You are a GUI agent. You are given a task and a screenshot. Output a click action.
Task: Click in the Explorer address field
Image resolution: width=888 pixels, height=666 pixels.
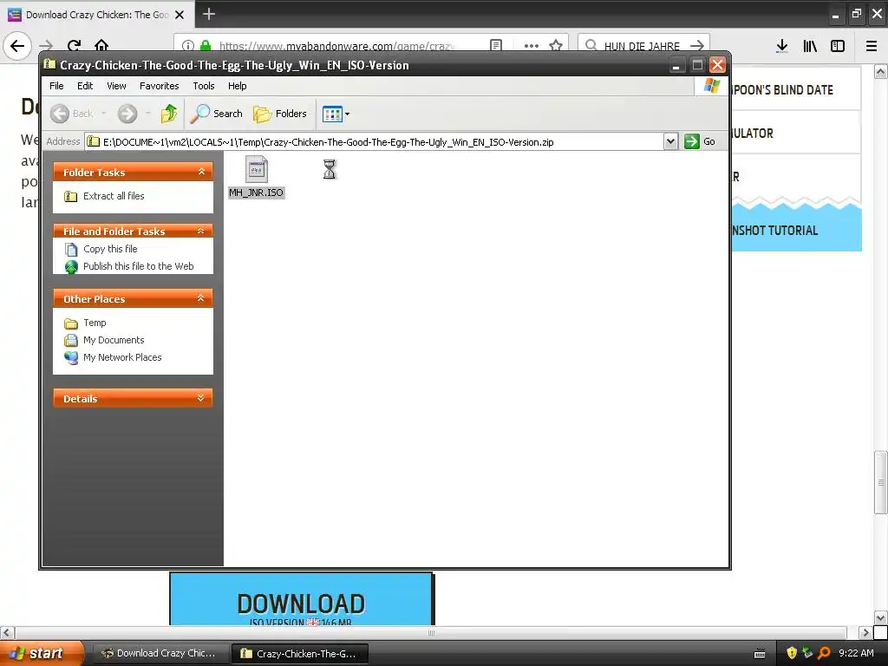(374, 141)
